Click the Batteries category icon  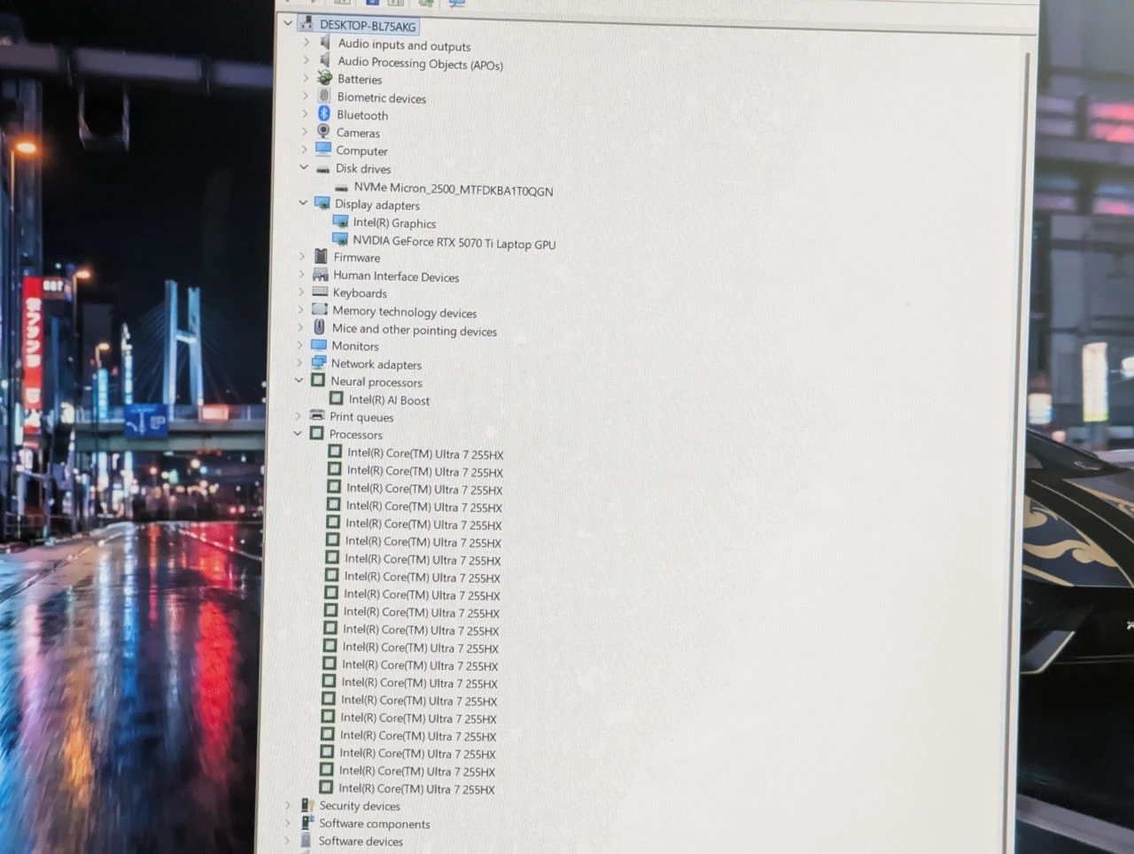coord(325,78)
